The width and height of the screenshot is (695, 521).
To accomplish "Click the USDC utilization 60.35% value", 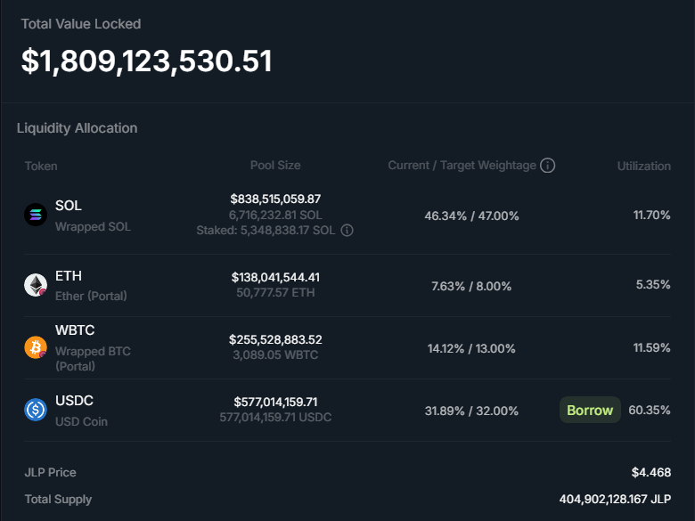I will click(649, 411).
